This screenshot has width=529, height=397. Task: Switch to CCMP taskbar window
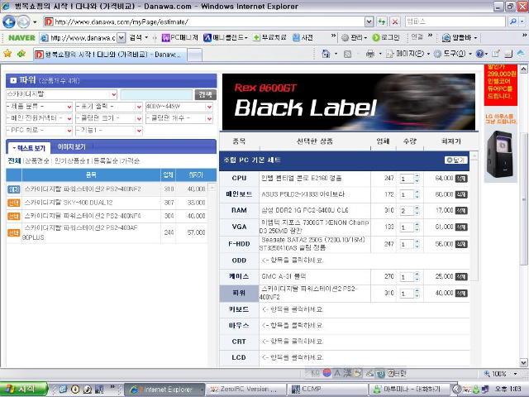point(327,390)
